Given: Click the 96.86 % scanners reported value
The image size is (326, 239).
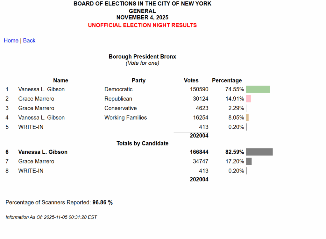Looking at the screenshot, I should tap(102, 202).
